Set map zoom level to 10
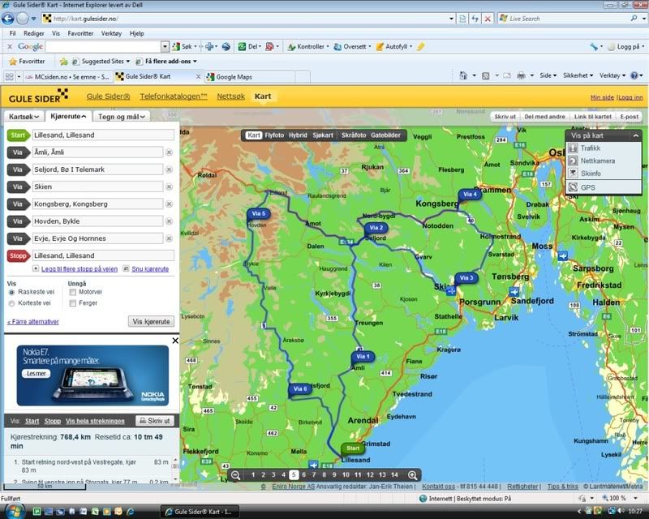Screen dimensions: 649x519 346,475
